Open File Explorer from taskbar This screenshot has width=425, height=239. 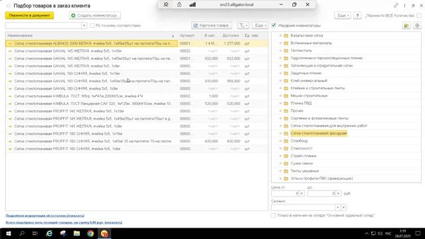(77, 234)
